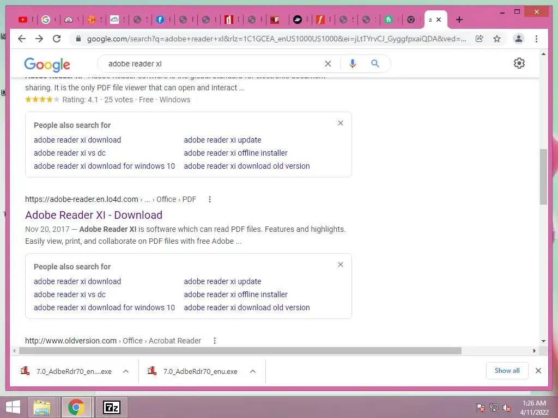
Task: Open 'adobe reader xi download' in second suggestions box
Action: click(x=77, y=281)
